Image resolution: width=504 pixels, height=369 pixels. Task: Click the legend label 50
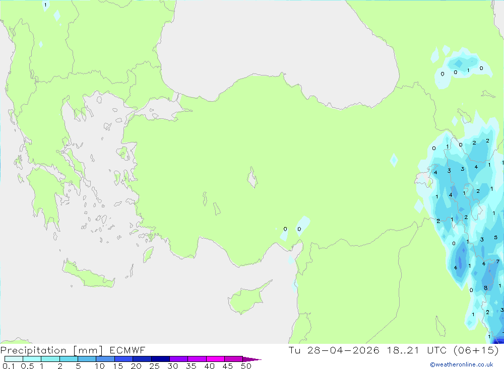pos(246,366)
